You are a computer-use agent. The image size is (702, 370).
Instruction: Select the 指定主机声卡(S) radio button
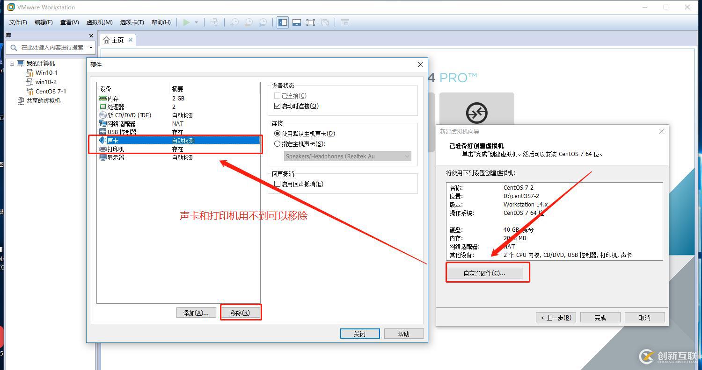278,144
